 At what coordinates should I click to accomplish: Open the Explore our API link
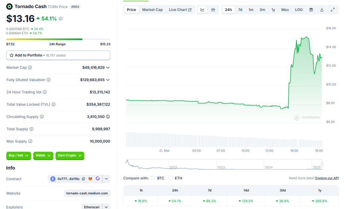tap(327, 178)
